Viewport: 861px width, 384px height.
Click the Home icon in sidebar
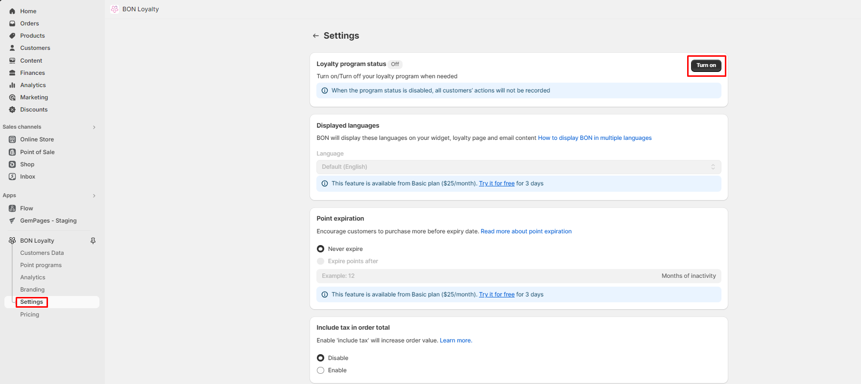tap(12, 11)
